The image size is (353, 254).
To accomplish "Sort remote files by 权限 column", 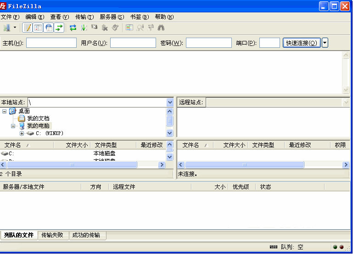I will click(x=340, y=145).
